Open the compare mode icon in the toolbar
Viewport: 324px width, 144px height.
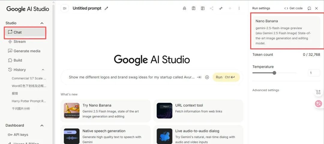coord(203,8)
